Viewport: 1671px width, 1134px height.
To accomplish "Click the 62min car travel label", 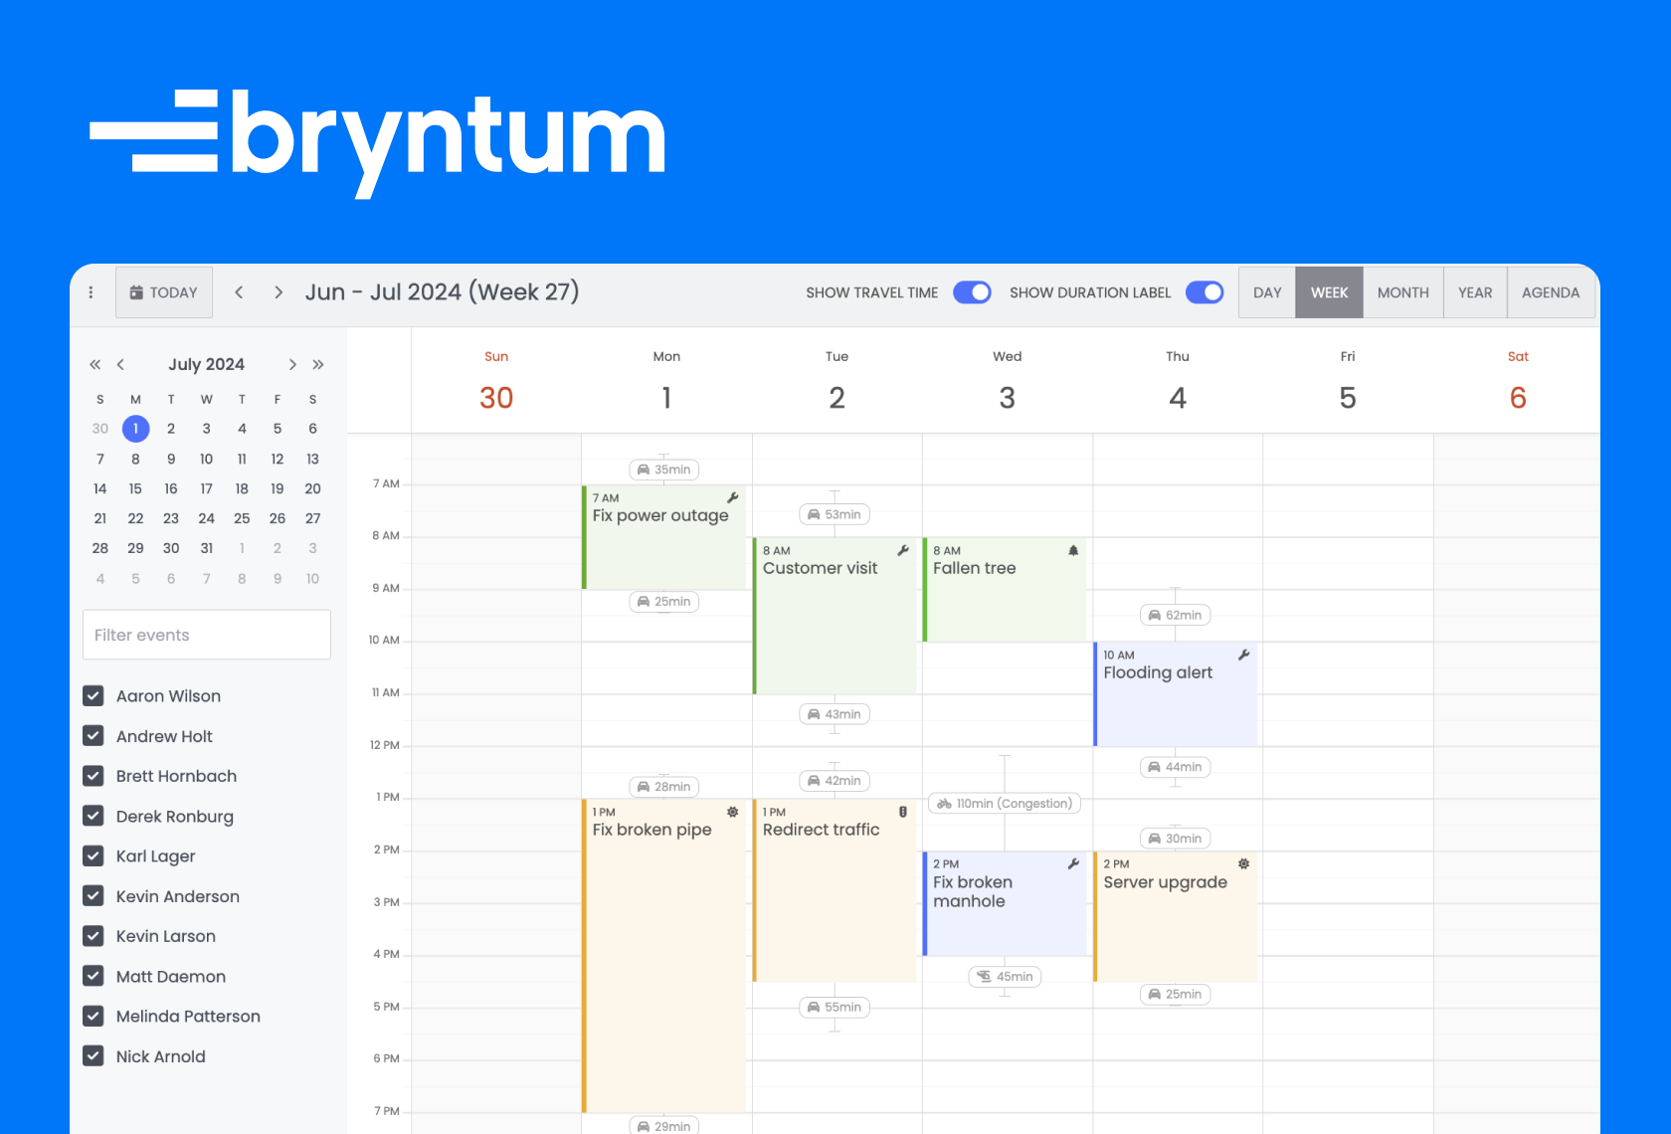I will pos(1175,615).
